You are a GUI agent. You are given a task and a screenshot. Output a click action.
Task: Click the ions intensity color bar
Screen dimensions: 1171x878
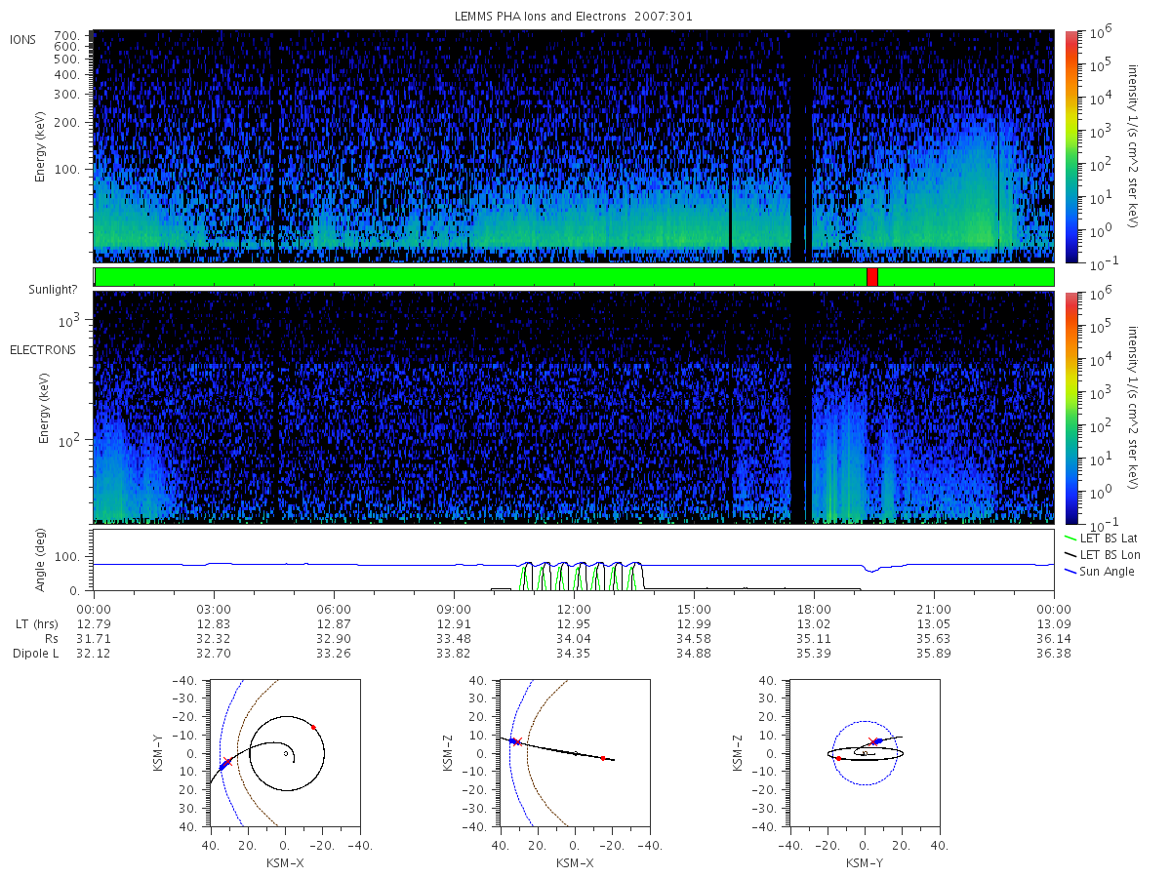click(1070, 146)
